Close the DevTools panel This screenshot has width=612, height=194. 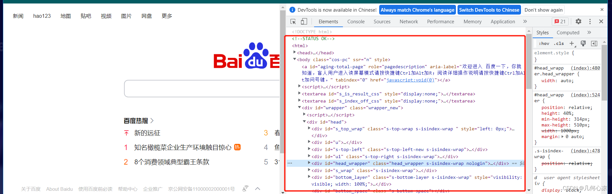601,21
